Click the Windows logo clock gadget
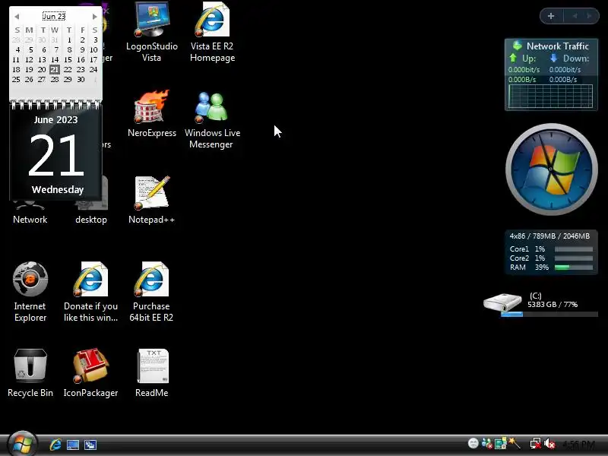608x456 pixels. click(552, 169)
